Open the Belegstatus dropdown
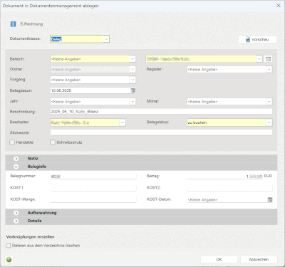This screenshot has width=285, height=267. (269, 122)
